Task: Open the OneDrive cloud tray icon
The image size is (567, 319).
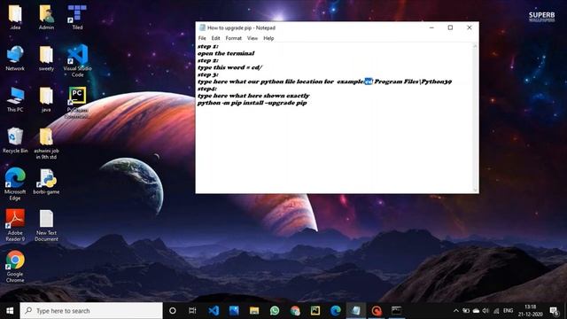Action: click(476, 311)
